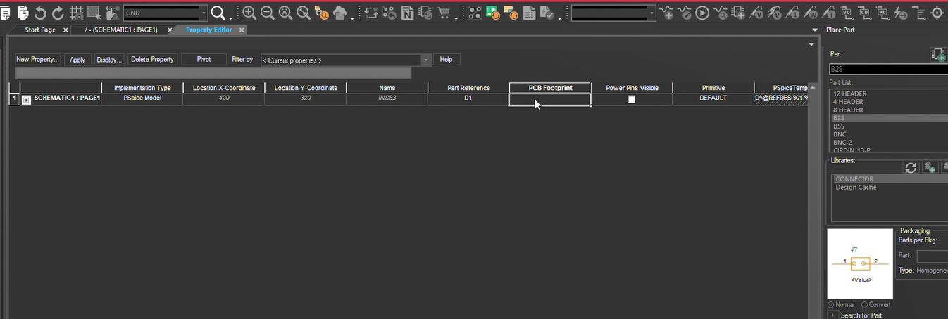Screen dimensions: 948x319
Task: Click the Undo arrow icon
Action: (x=40, y=13)
